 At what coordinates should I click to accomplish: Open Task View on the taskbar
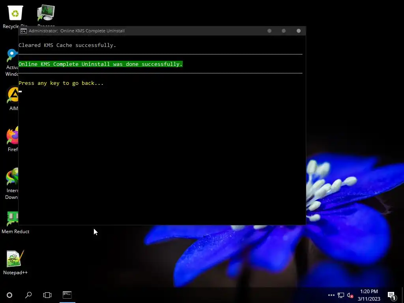point(47,295)
